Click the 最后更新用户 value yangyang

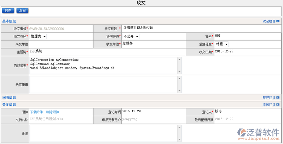click(x=129, y=119)
